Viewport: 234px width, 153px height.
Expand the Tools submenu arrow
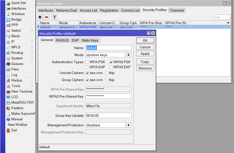[x=32, y=86]
